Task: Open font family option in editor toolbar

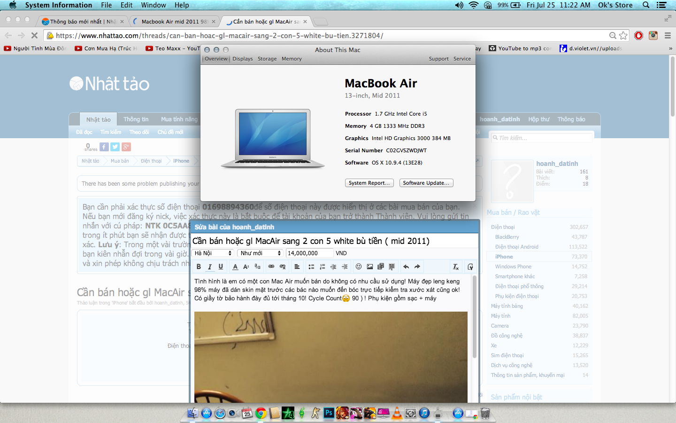Action: click(x=257, y=266)
